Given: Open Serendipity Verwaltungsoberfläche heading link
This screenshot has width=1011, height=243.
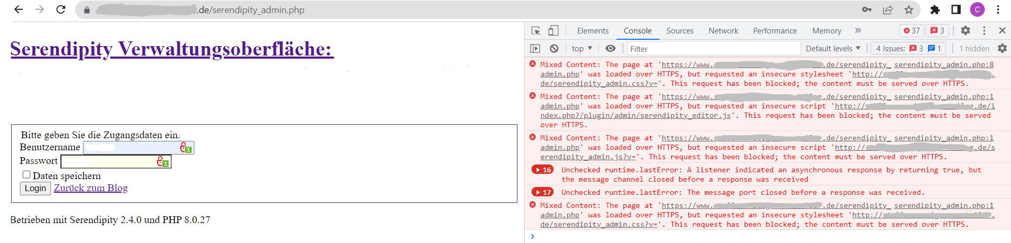Looking at the screenshot, I should pyautogui.click(x=172, y=49).
